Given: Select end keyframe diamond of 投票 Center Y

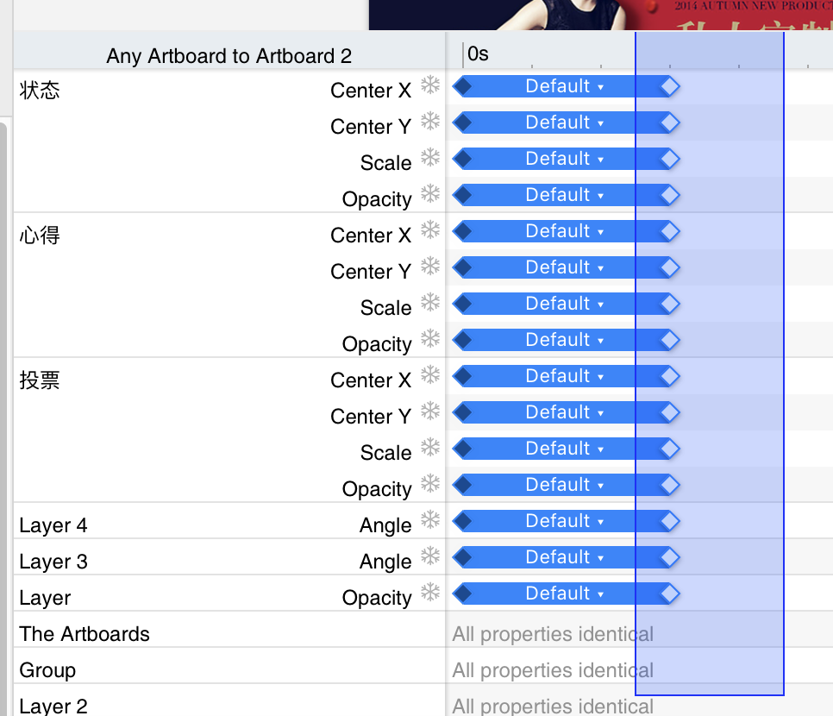Looking at the screenshot, I should 669,412.
